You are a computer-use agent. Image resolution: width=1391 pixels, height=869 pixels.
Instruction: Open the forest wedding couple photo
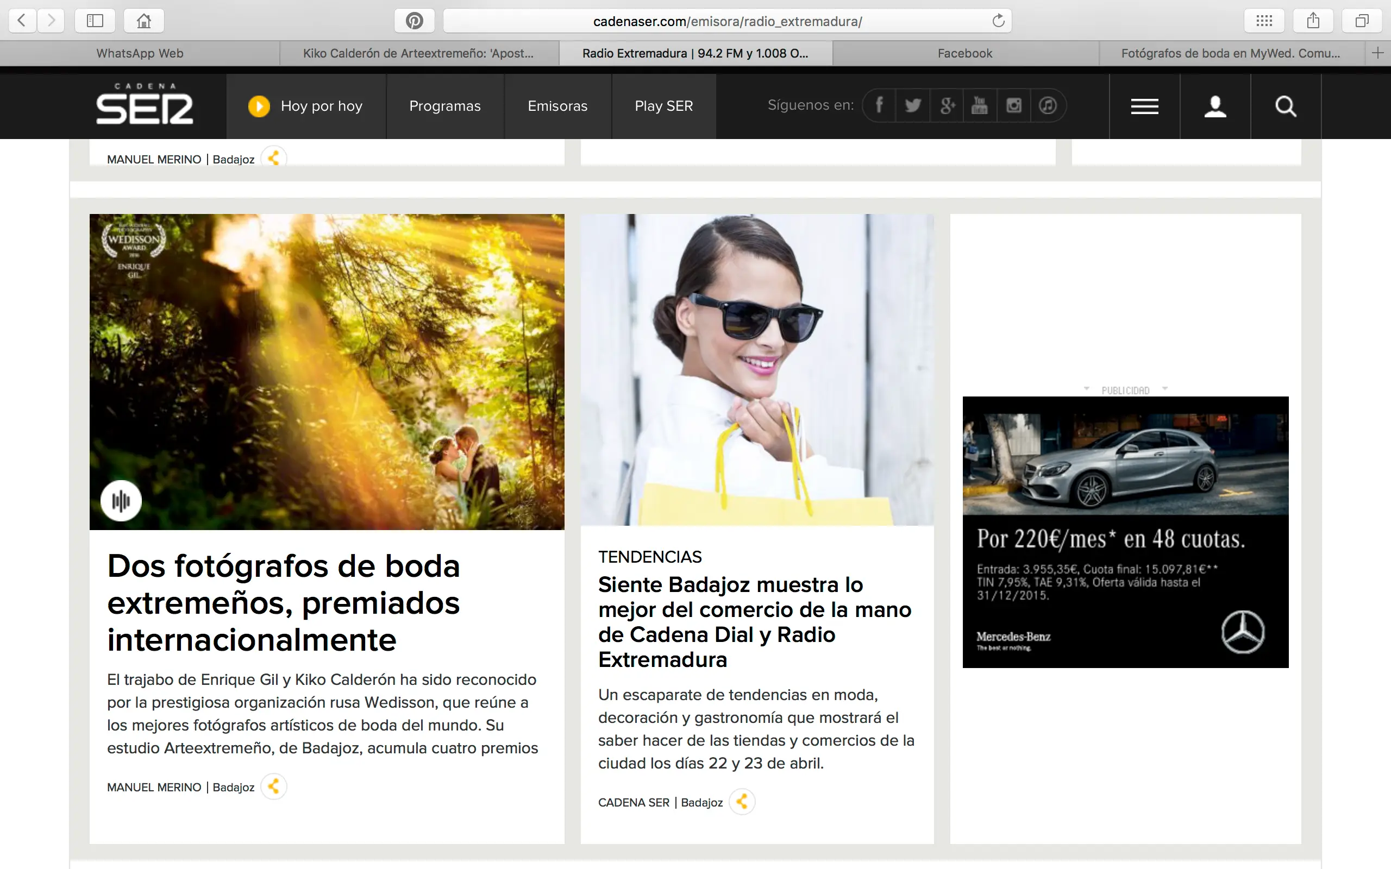(327, 372)
